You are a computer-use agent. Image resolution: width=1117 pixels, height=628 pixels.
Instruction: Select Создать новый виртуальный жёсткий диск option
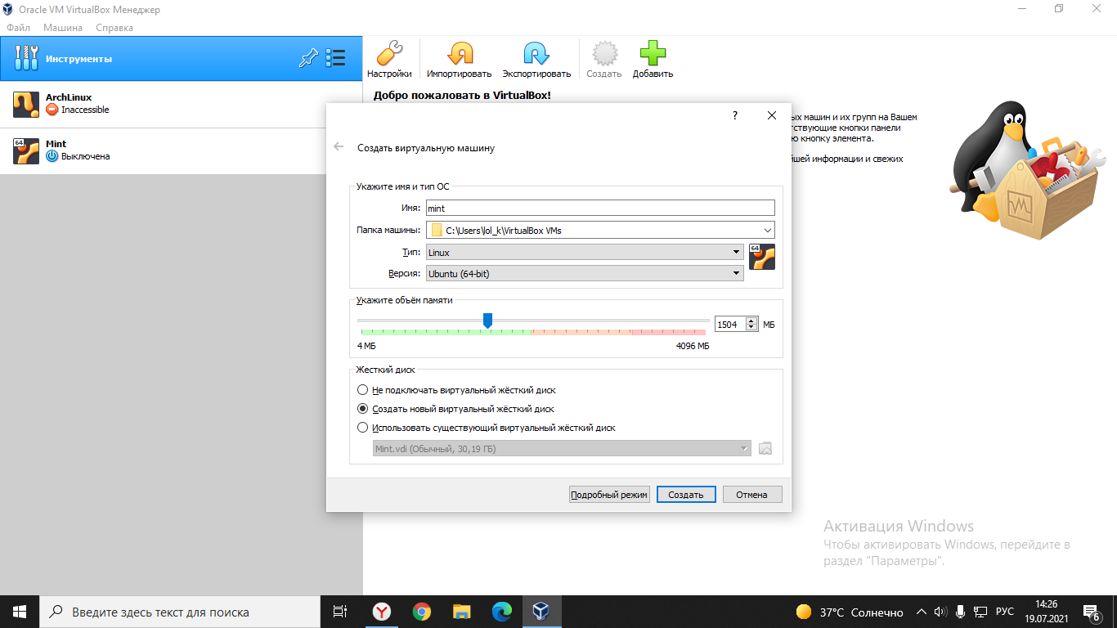(362, 408)
